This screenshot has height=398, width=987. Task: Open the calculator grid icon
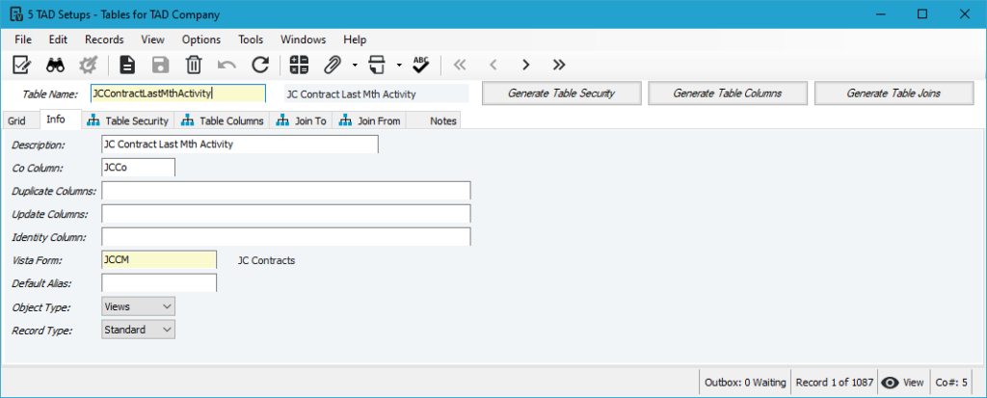coord(299,65)
